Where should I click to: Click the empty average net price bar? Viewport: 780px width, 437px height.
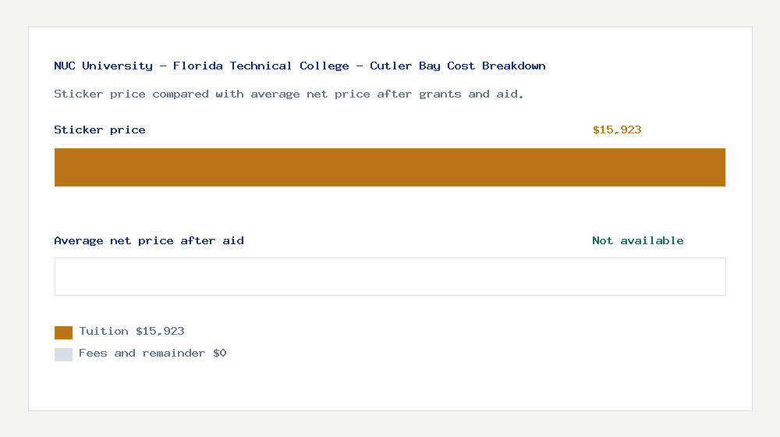tap(390, 277)
